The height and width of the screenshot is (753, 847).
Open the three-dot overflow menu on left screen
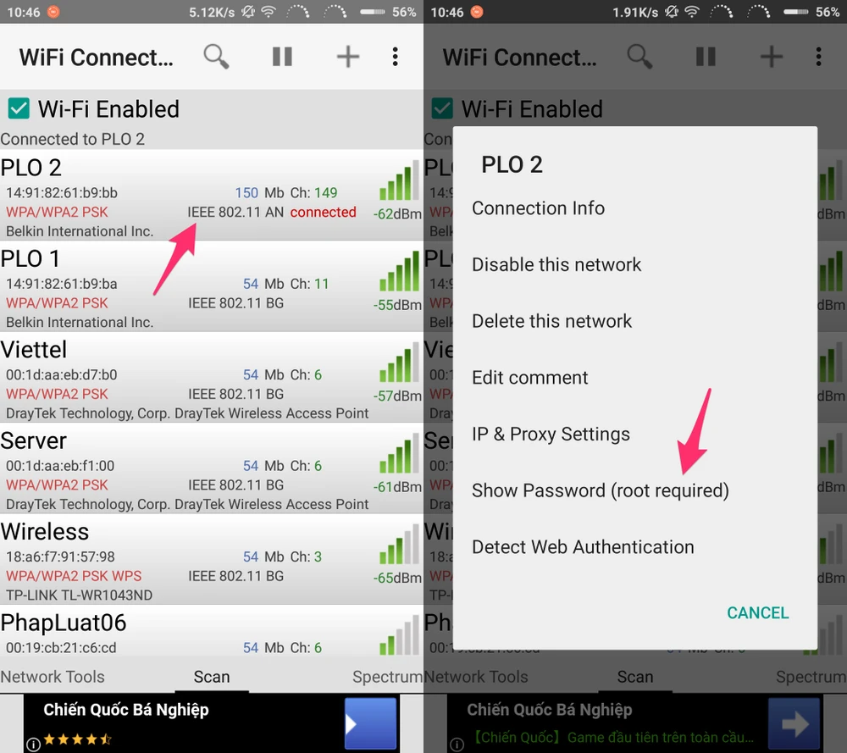(x=396, y=56)
